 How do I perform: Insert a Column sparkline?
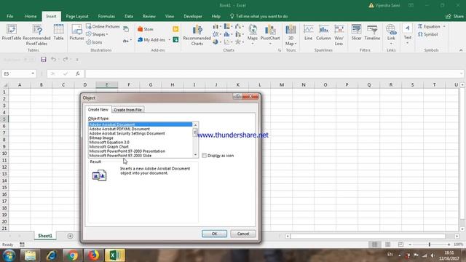(323, 32)
